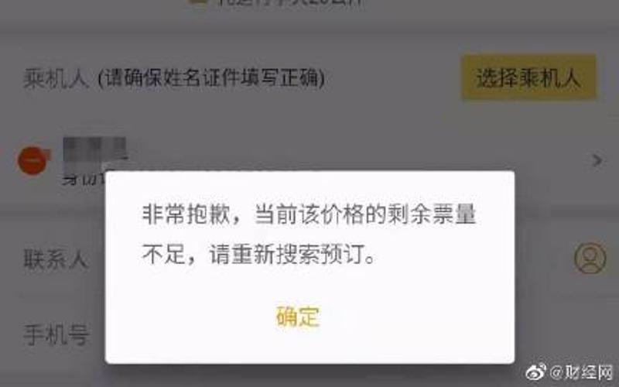Tap the blurred passenger name

pos(94,149)
